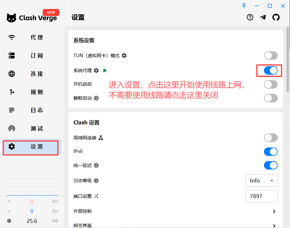Open system proxy gear settings icon

[96, 70]
